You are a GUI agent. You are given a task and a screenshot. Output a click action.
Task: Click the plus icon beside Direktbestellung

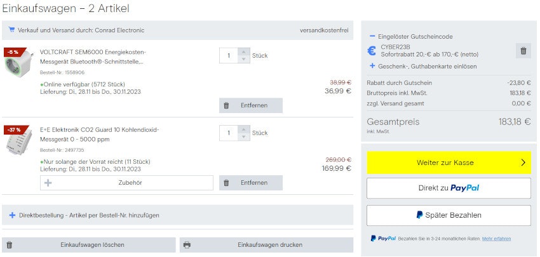[12, 215]
